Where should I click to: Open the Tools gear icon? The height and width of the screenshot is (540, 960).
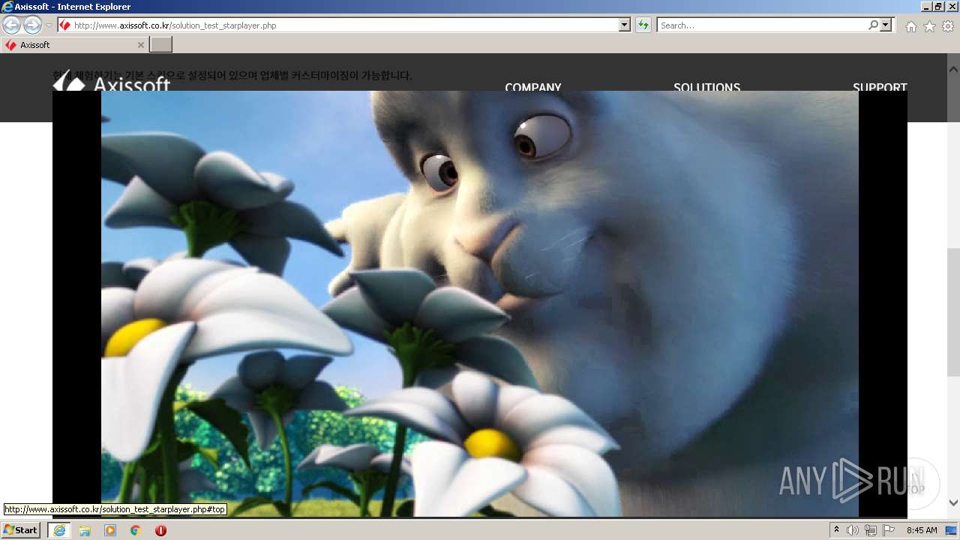pyautogui.click(x=948, y=26)
